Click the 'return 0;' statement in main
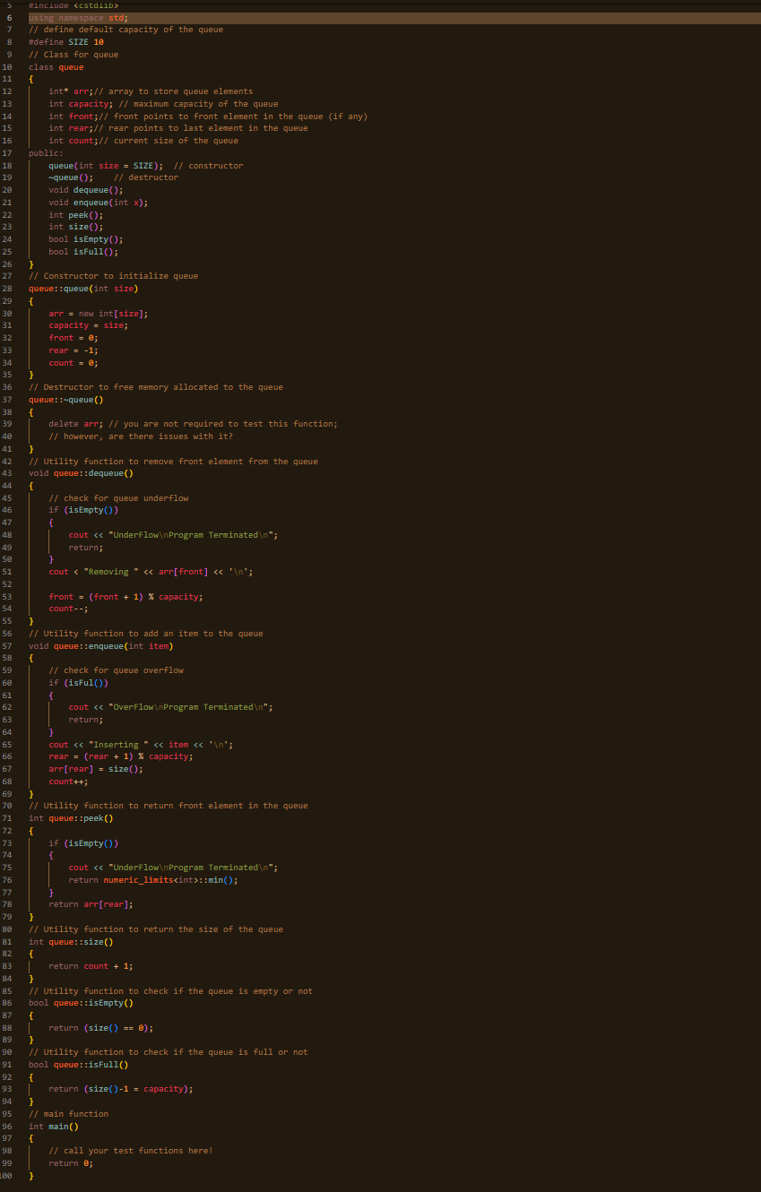This screenshot has width=761, height=1192. pyautogui.click(x=72, y=1162)
